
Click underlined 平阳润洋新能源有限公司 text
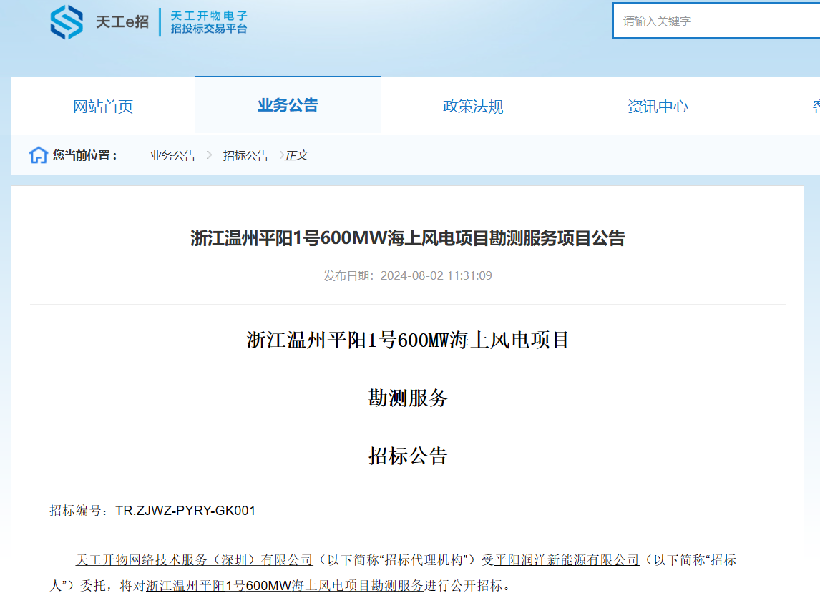pyautogui.click(x=567, y=559)
